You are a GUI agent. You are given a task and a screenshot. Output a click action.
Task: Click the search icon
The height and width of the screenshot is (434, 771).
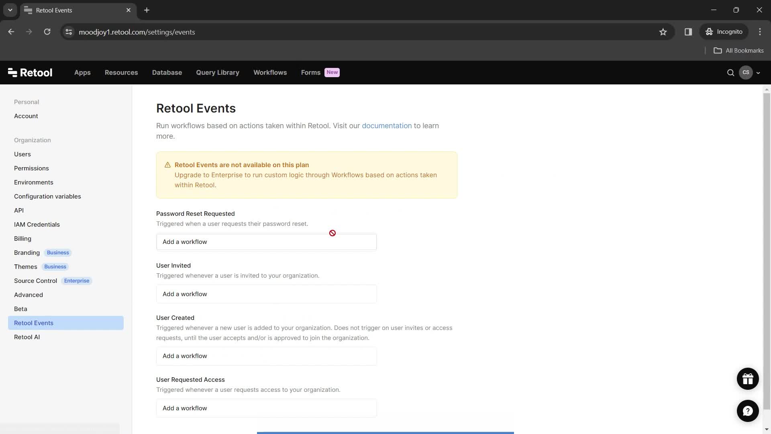pyautogui.click(x=730, y=73)
